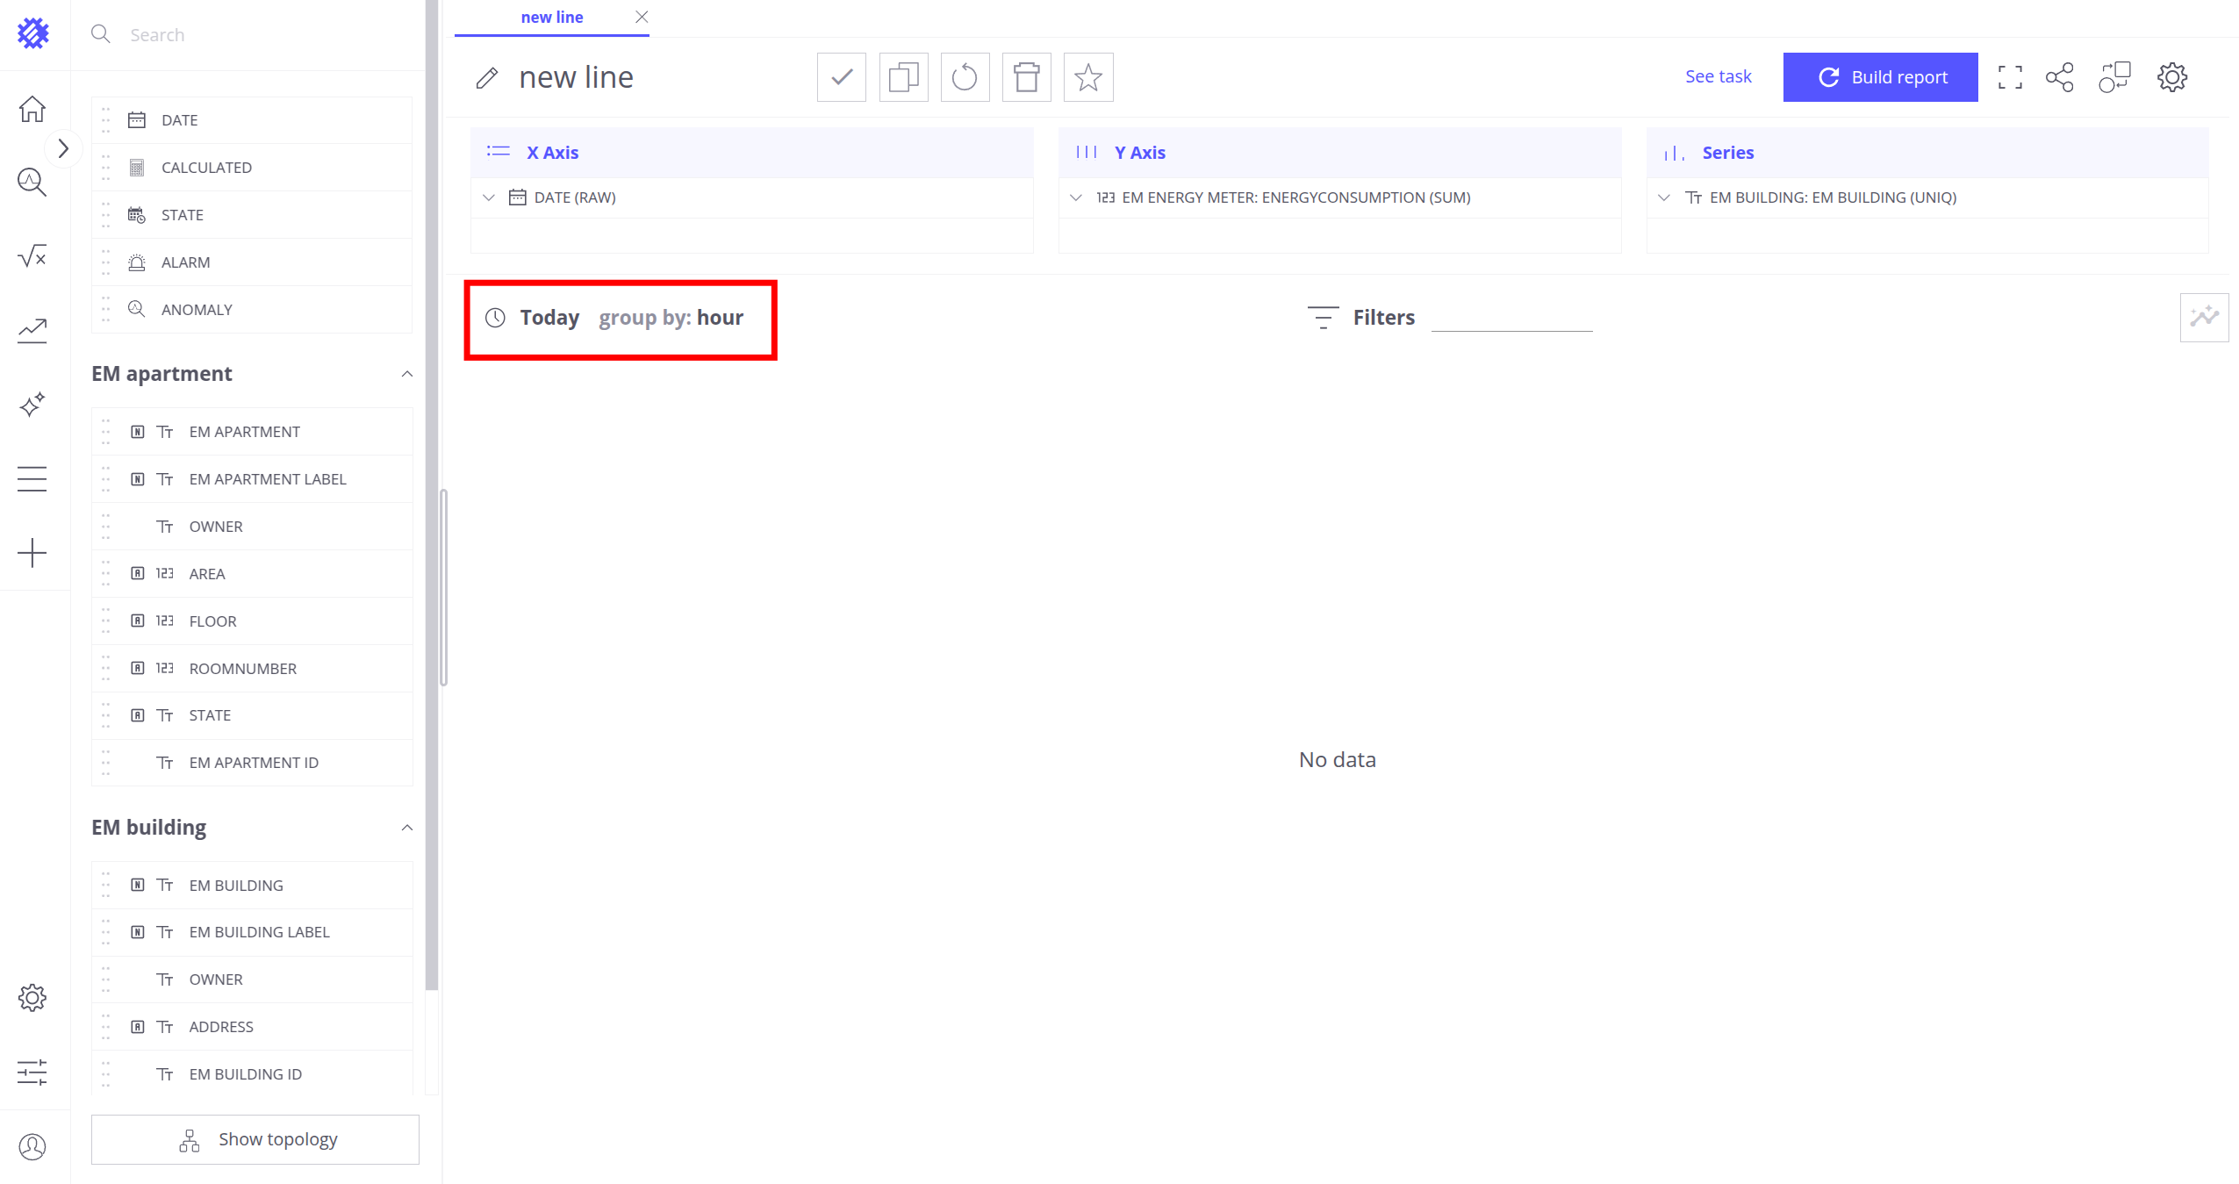Switch to the new line tab
2239x1184 pixels.
(x=551, y=18)
